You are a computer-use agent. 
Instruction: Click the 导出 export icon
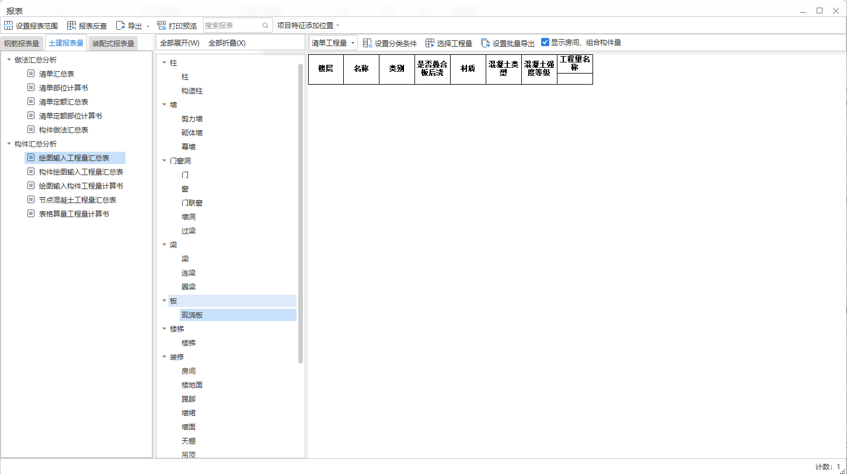pos(120,26)
